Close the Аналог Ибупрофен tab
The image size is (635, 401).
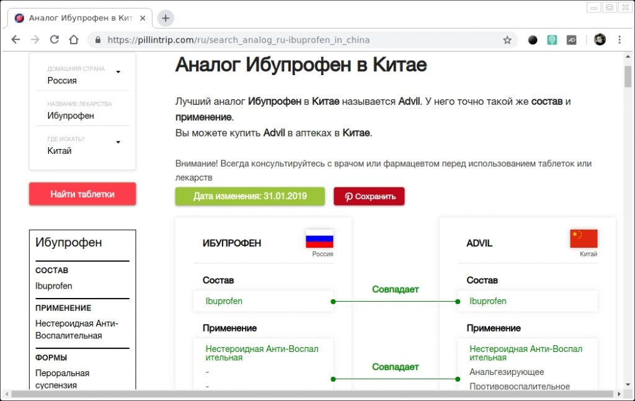pos(143,18)
